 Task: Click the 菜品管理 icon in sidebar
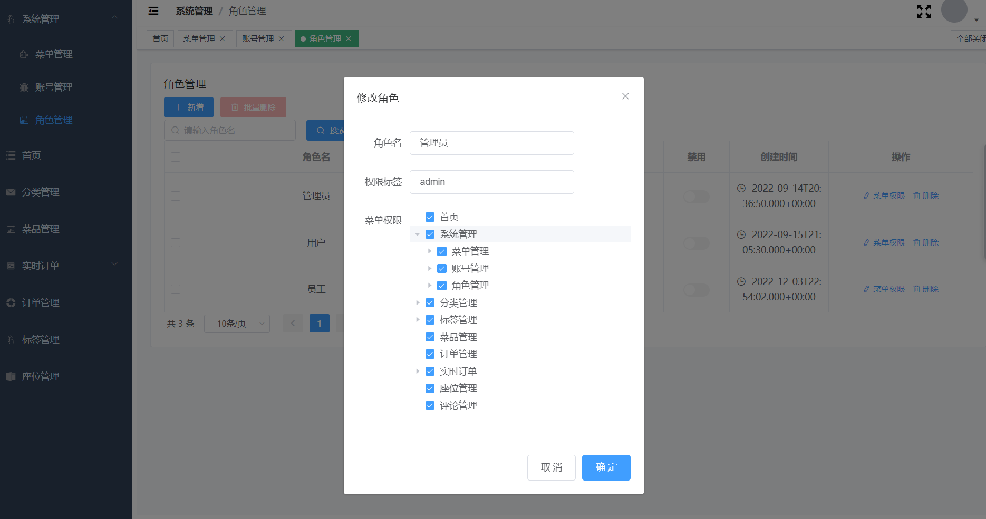point(11,229)
